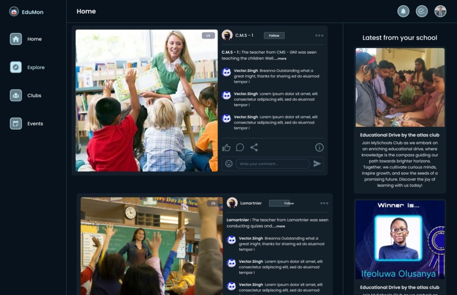
Task: Open the students crafts photo in school feed
Action: point(400,87)
